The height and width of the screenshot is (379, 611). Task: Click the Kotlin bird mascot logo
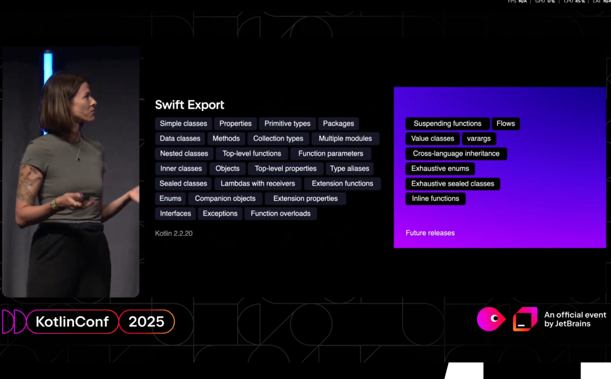click(492, 319)
